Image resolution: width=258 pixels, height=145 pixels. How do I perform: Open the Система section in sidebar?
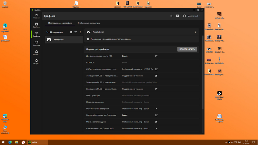click(36, 43)
